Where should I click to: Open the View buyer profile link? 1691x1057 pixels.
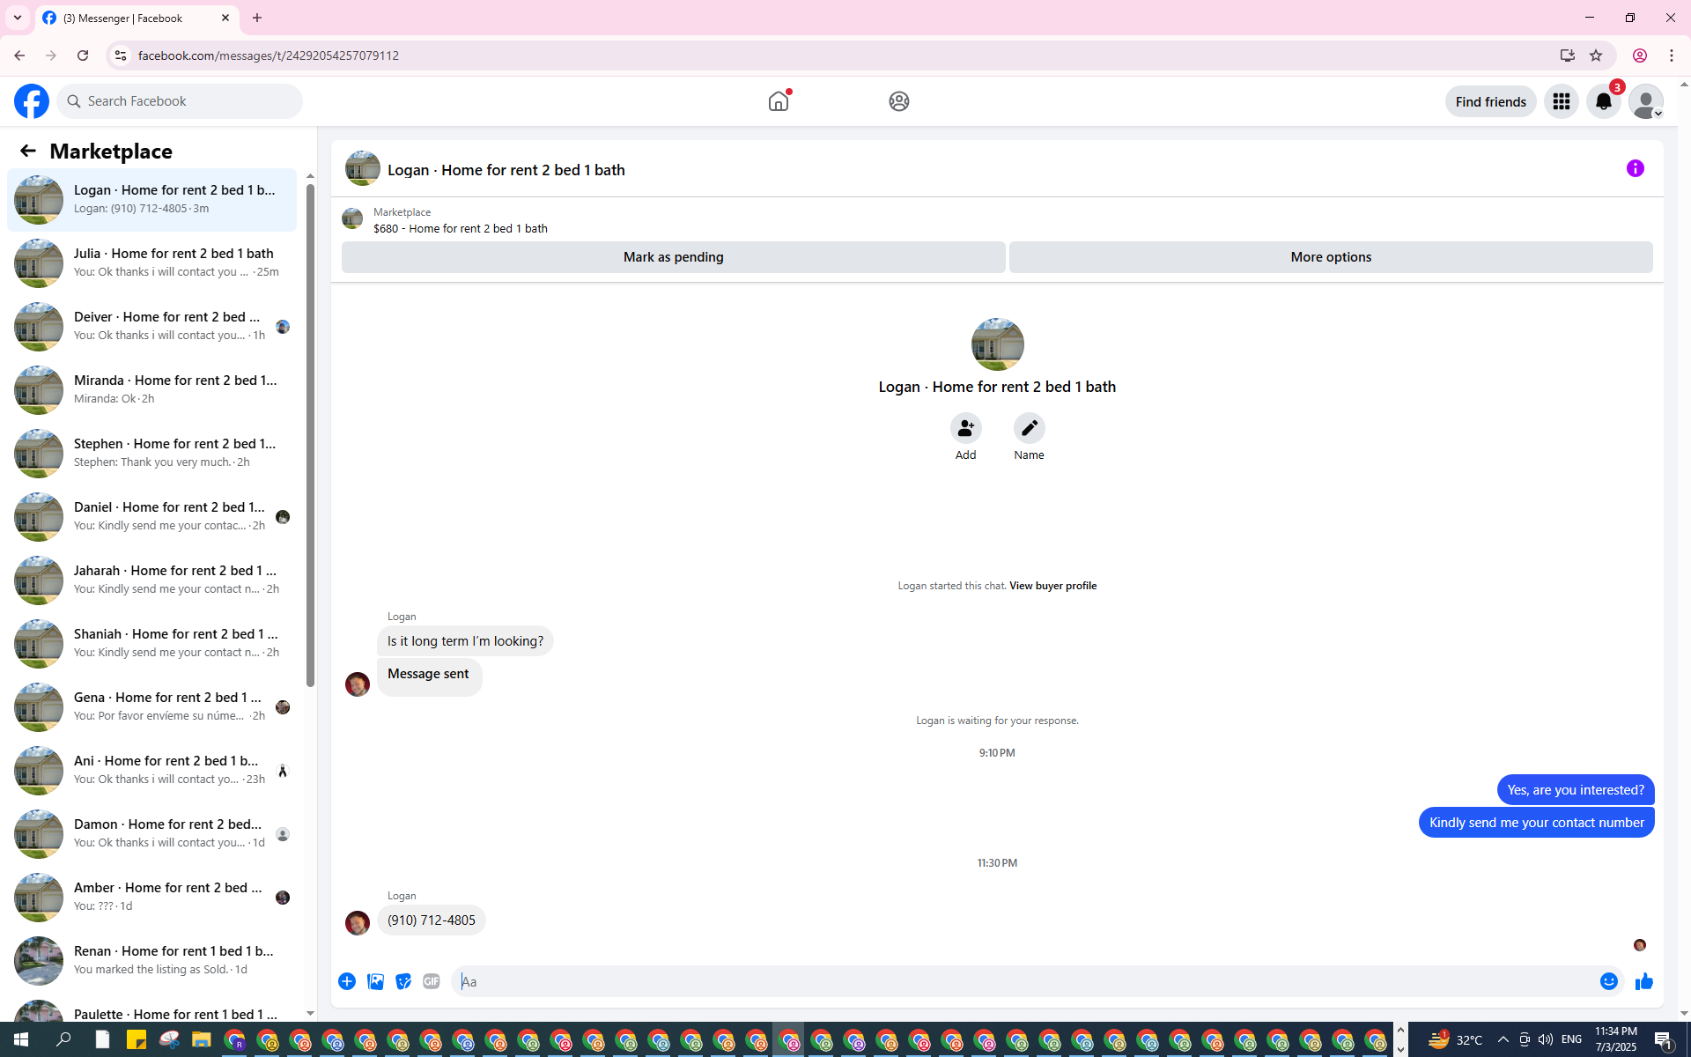point(1052,586)
